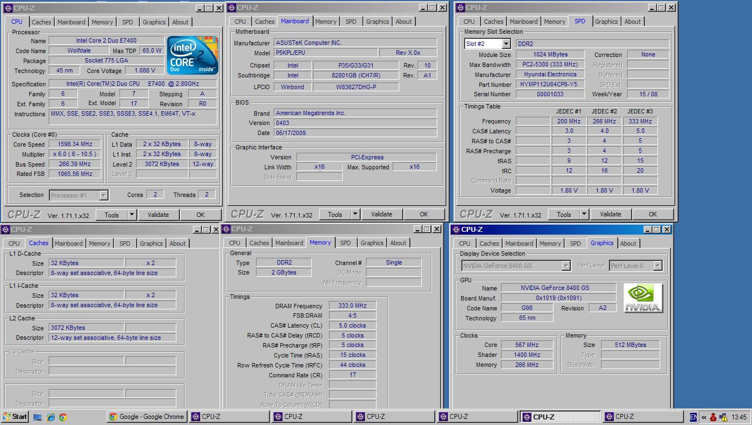Click the Intel Core 2 Duo inside logo
Image resolution: width=752 pixels, height=425 pixels.
click(192, 56)
